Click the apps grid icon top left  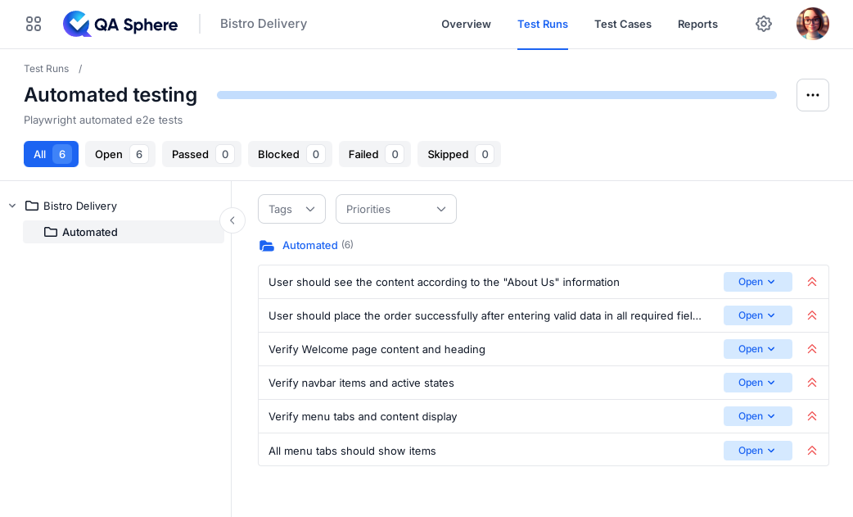coord(33,24)
